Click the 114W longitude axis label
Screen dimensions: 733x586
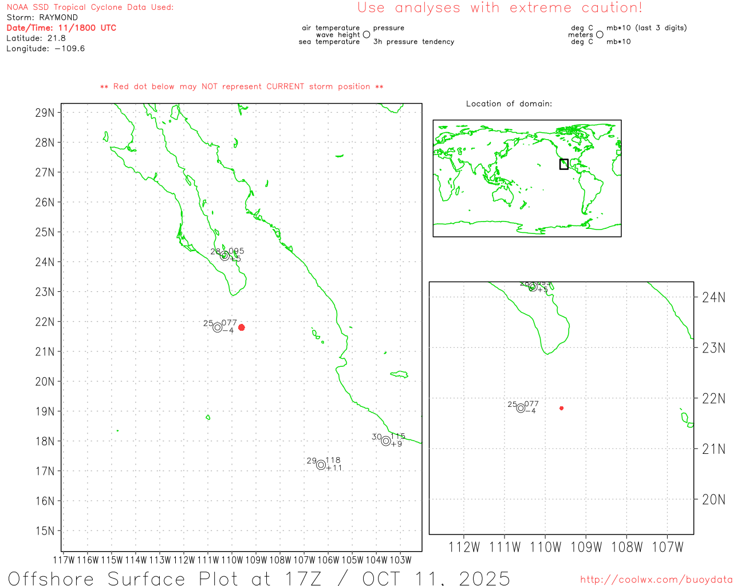[136, 560]
